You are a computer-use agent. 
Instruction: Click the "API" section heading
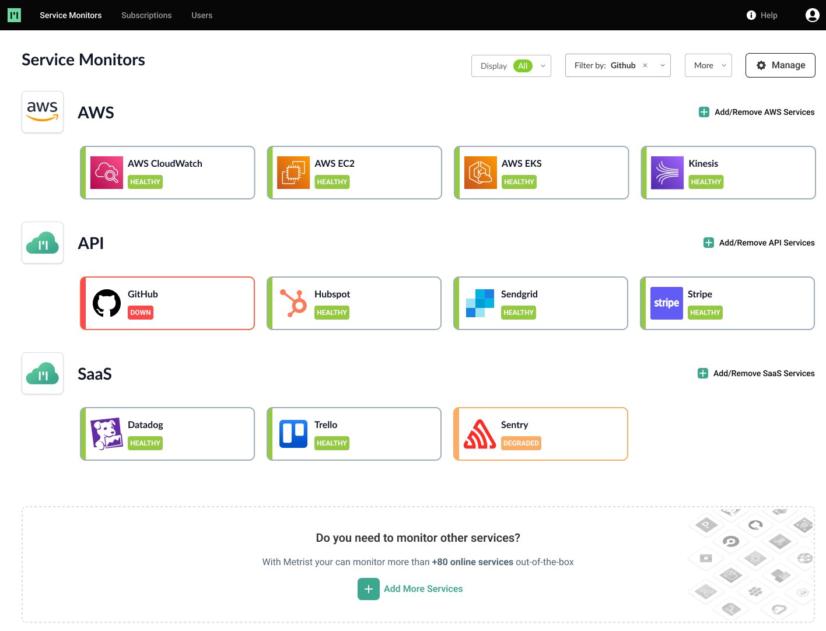pos(91,243)
